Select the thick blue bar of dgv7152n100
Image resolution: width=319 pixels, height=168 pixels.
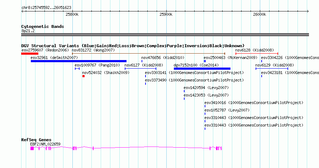(202, 69)
